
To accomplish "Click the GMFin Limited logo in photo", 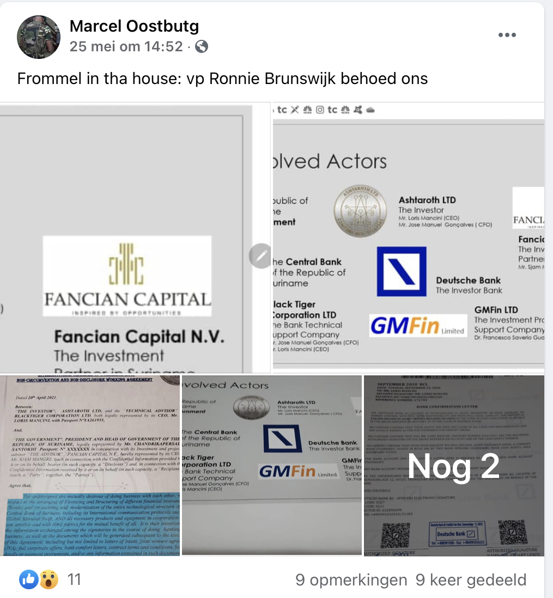I will (418, 326).
